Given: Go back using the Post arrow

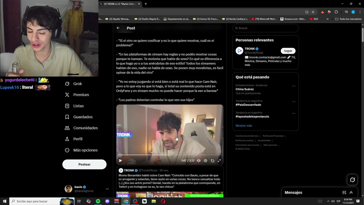Looking at the screenshot, I should click(x=118, y=28).
